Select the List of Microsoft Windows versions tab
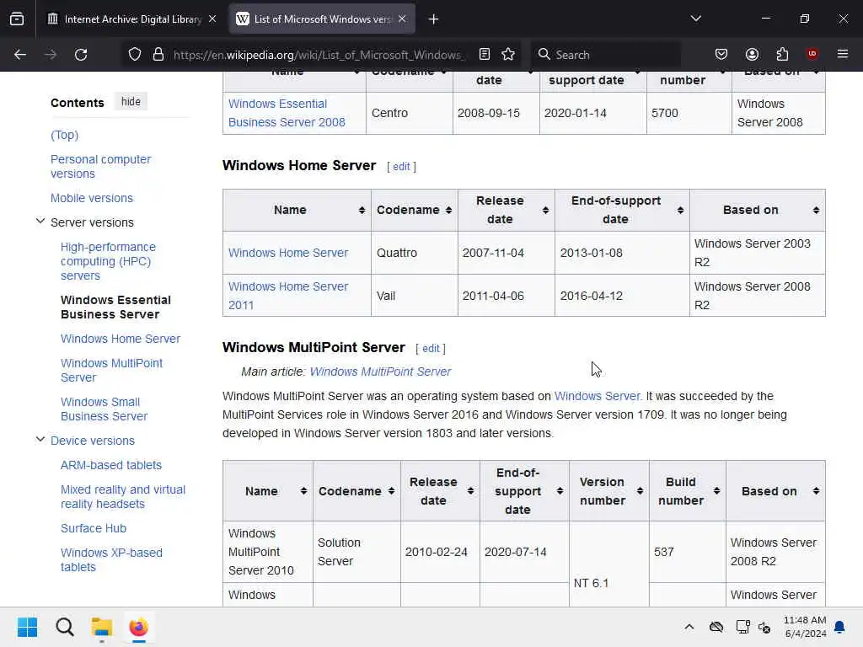Viewport: 863px width, 647px height. (x=321, y=19)
